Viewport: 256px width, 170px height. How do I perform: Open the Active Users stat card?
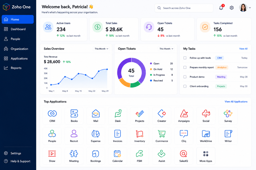63,29
